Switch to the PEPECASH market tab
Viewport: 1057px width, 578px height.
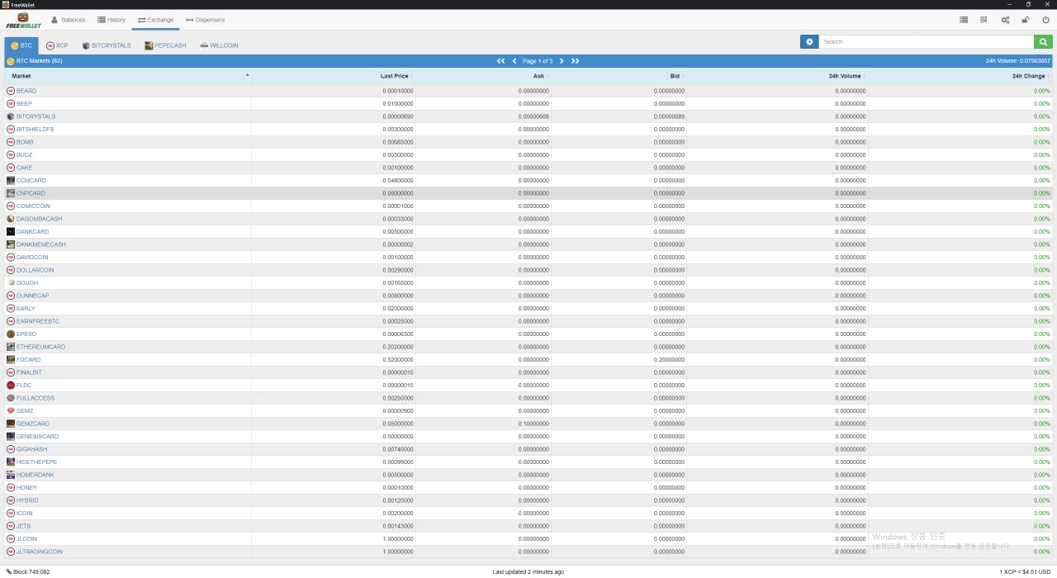(x=165, y=45)
